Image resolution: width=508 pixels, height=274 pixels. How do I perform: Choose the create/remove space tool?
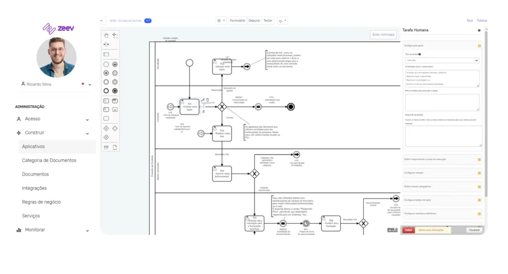pyautogui.click(x=106, y=44)
